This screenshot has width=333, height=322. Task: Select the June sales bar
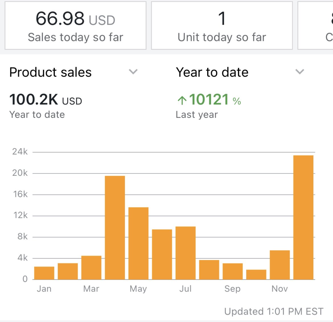pyautogui.click(x=162, y=255)
